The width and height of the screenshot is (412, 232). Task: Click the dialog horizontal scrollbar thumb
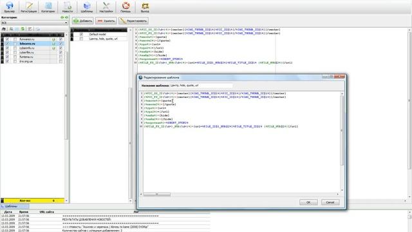(x=157, y=195)
